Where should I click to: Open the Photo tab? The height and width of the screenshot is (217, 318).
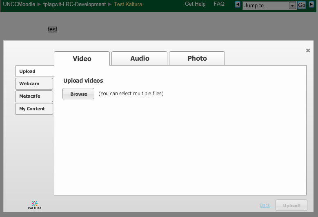coord(197,58)
